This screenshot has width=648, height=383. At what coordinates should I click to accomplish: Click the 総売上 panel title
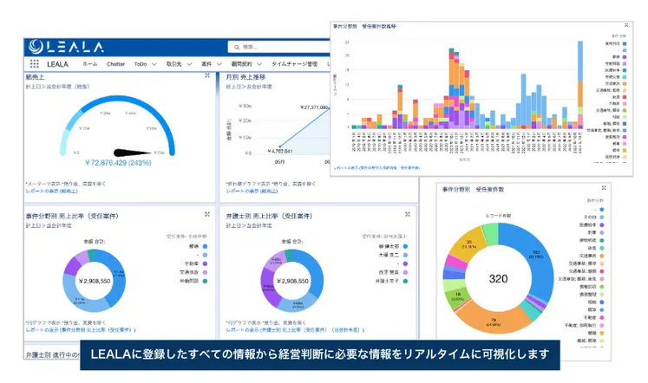[x=35, y=77]
